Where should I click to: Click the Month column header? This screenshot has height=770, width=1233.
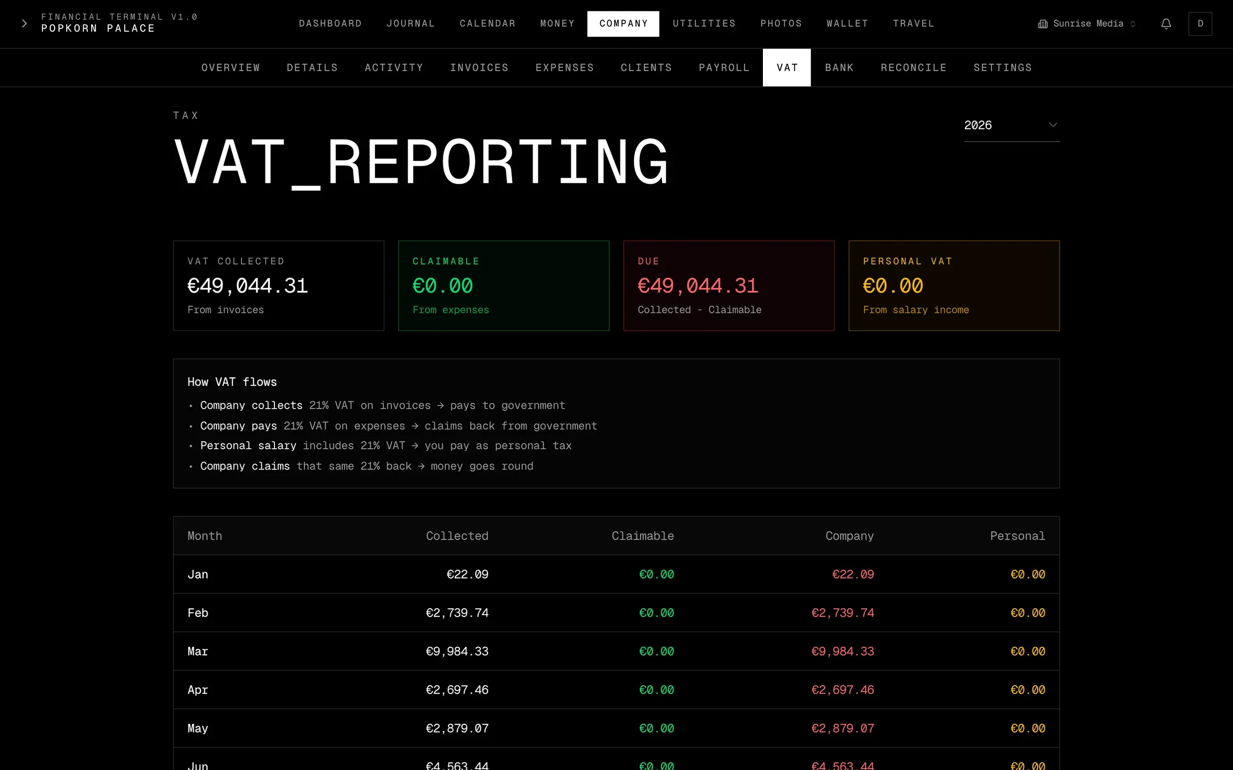(x=204, y=536)
